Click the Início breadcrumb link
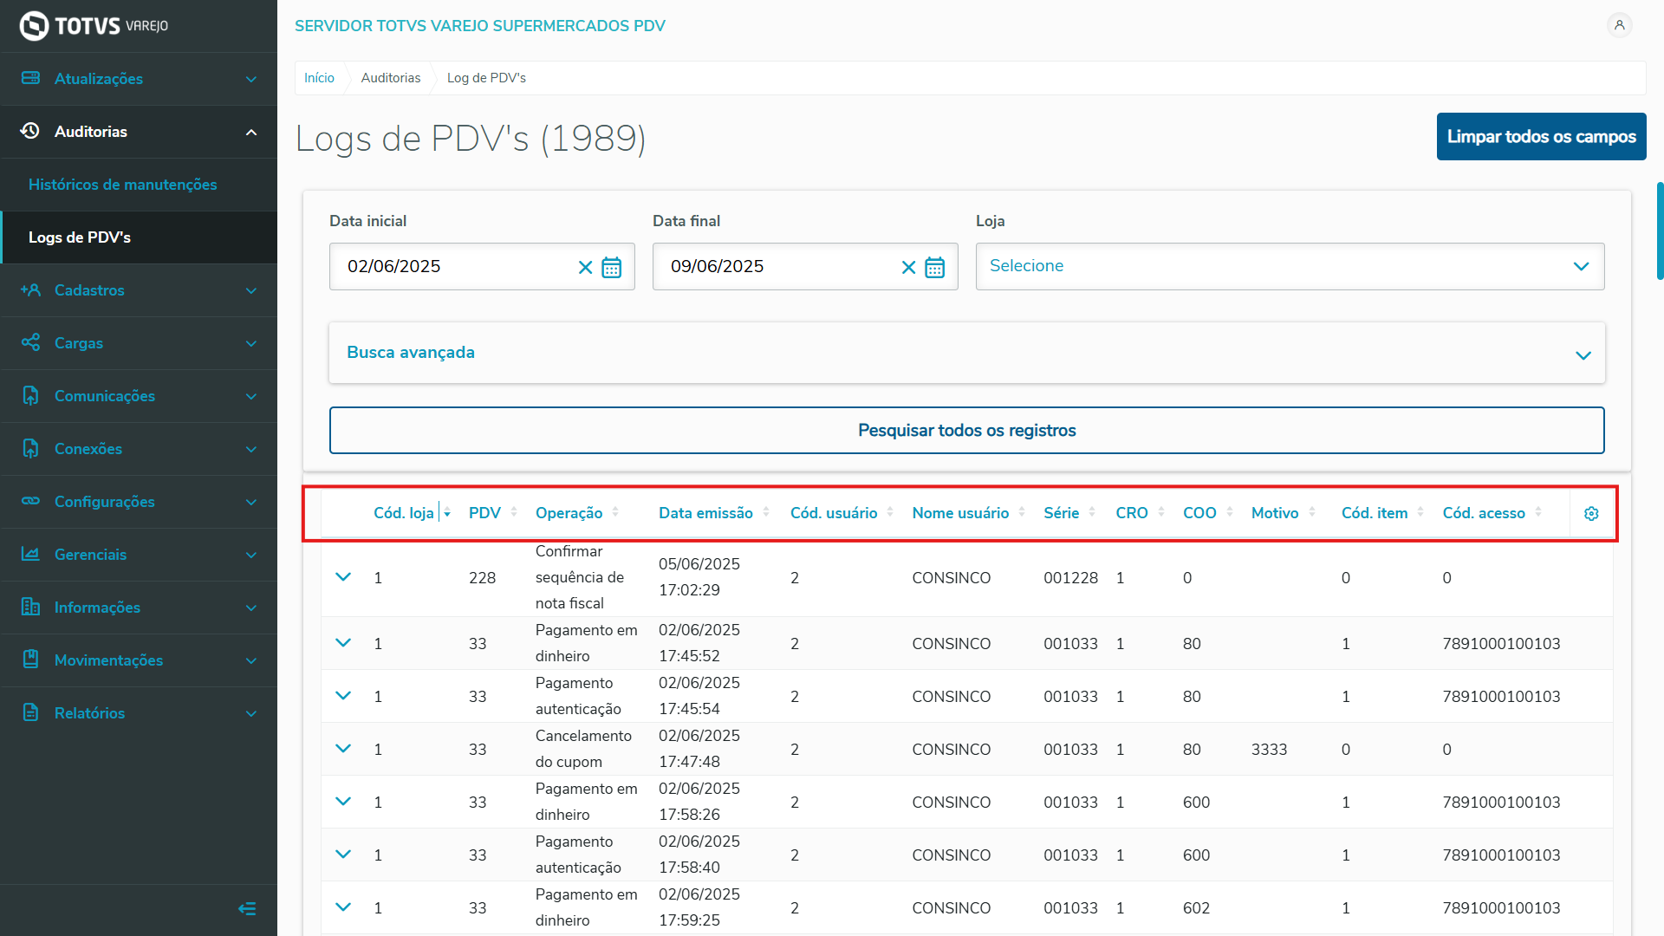The height and width of the screenshot is (936, 1664). (319, 78)
